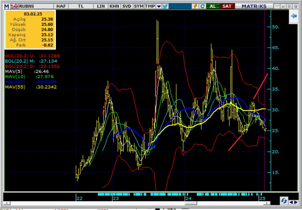Click the red chart icon beside RUBNS
Image resolution: width=302 pixels, height=210 pixels.
coord(14,6)
